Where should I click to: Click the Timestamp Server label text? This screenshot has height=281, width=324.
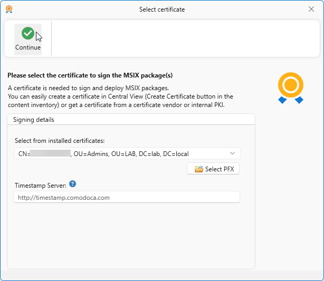[40, 185]
